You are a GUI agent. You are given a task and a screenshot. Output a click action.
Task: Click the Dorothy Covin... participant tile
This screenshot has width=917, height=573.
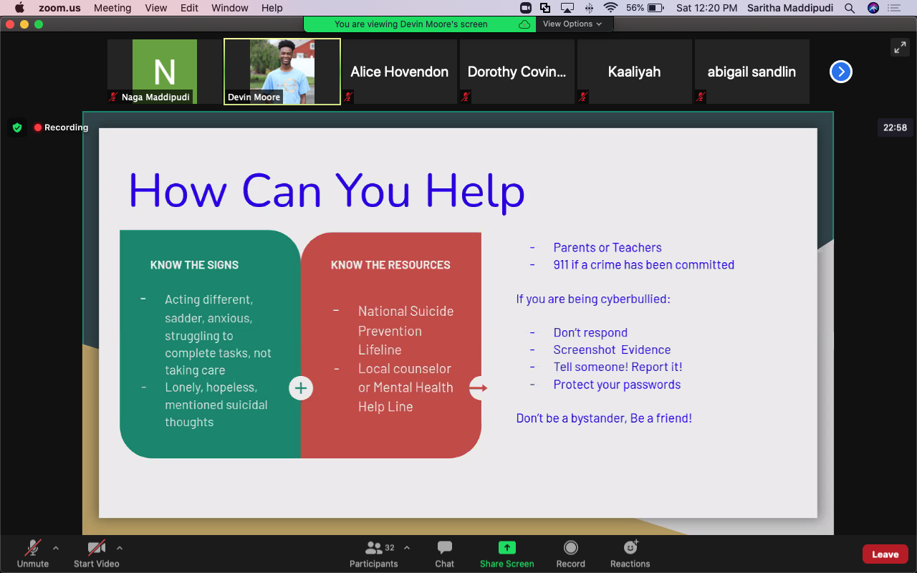point(517,72)
